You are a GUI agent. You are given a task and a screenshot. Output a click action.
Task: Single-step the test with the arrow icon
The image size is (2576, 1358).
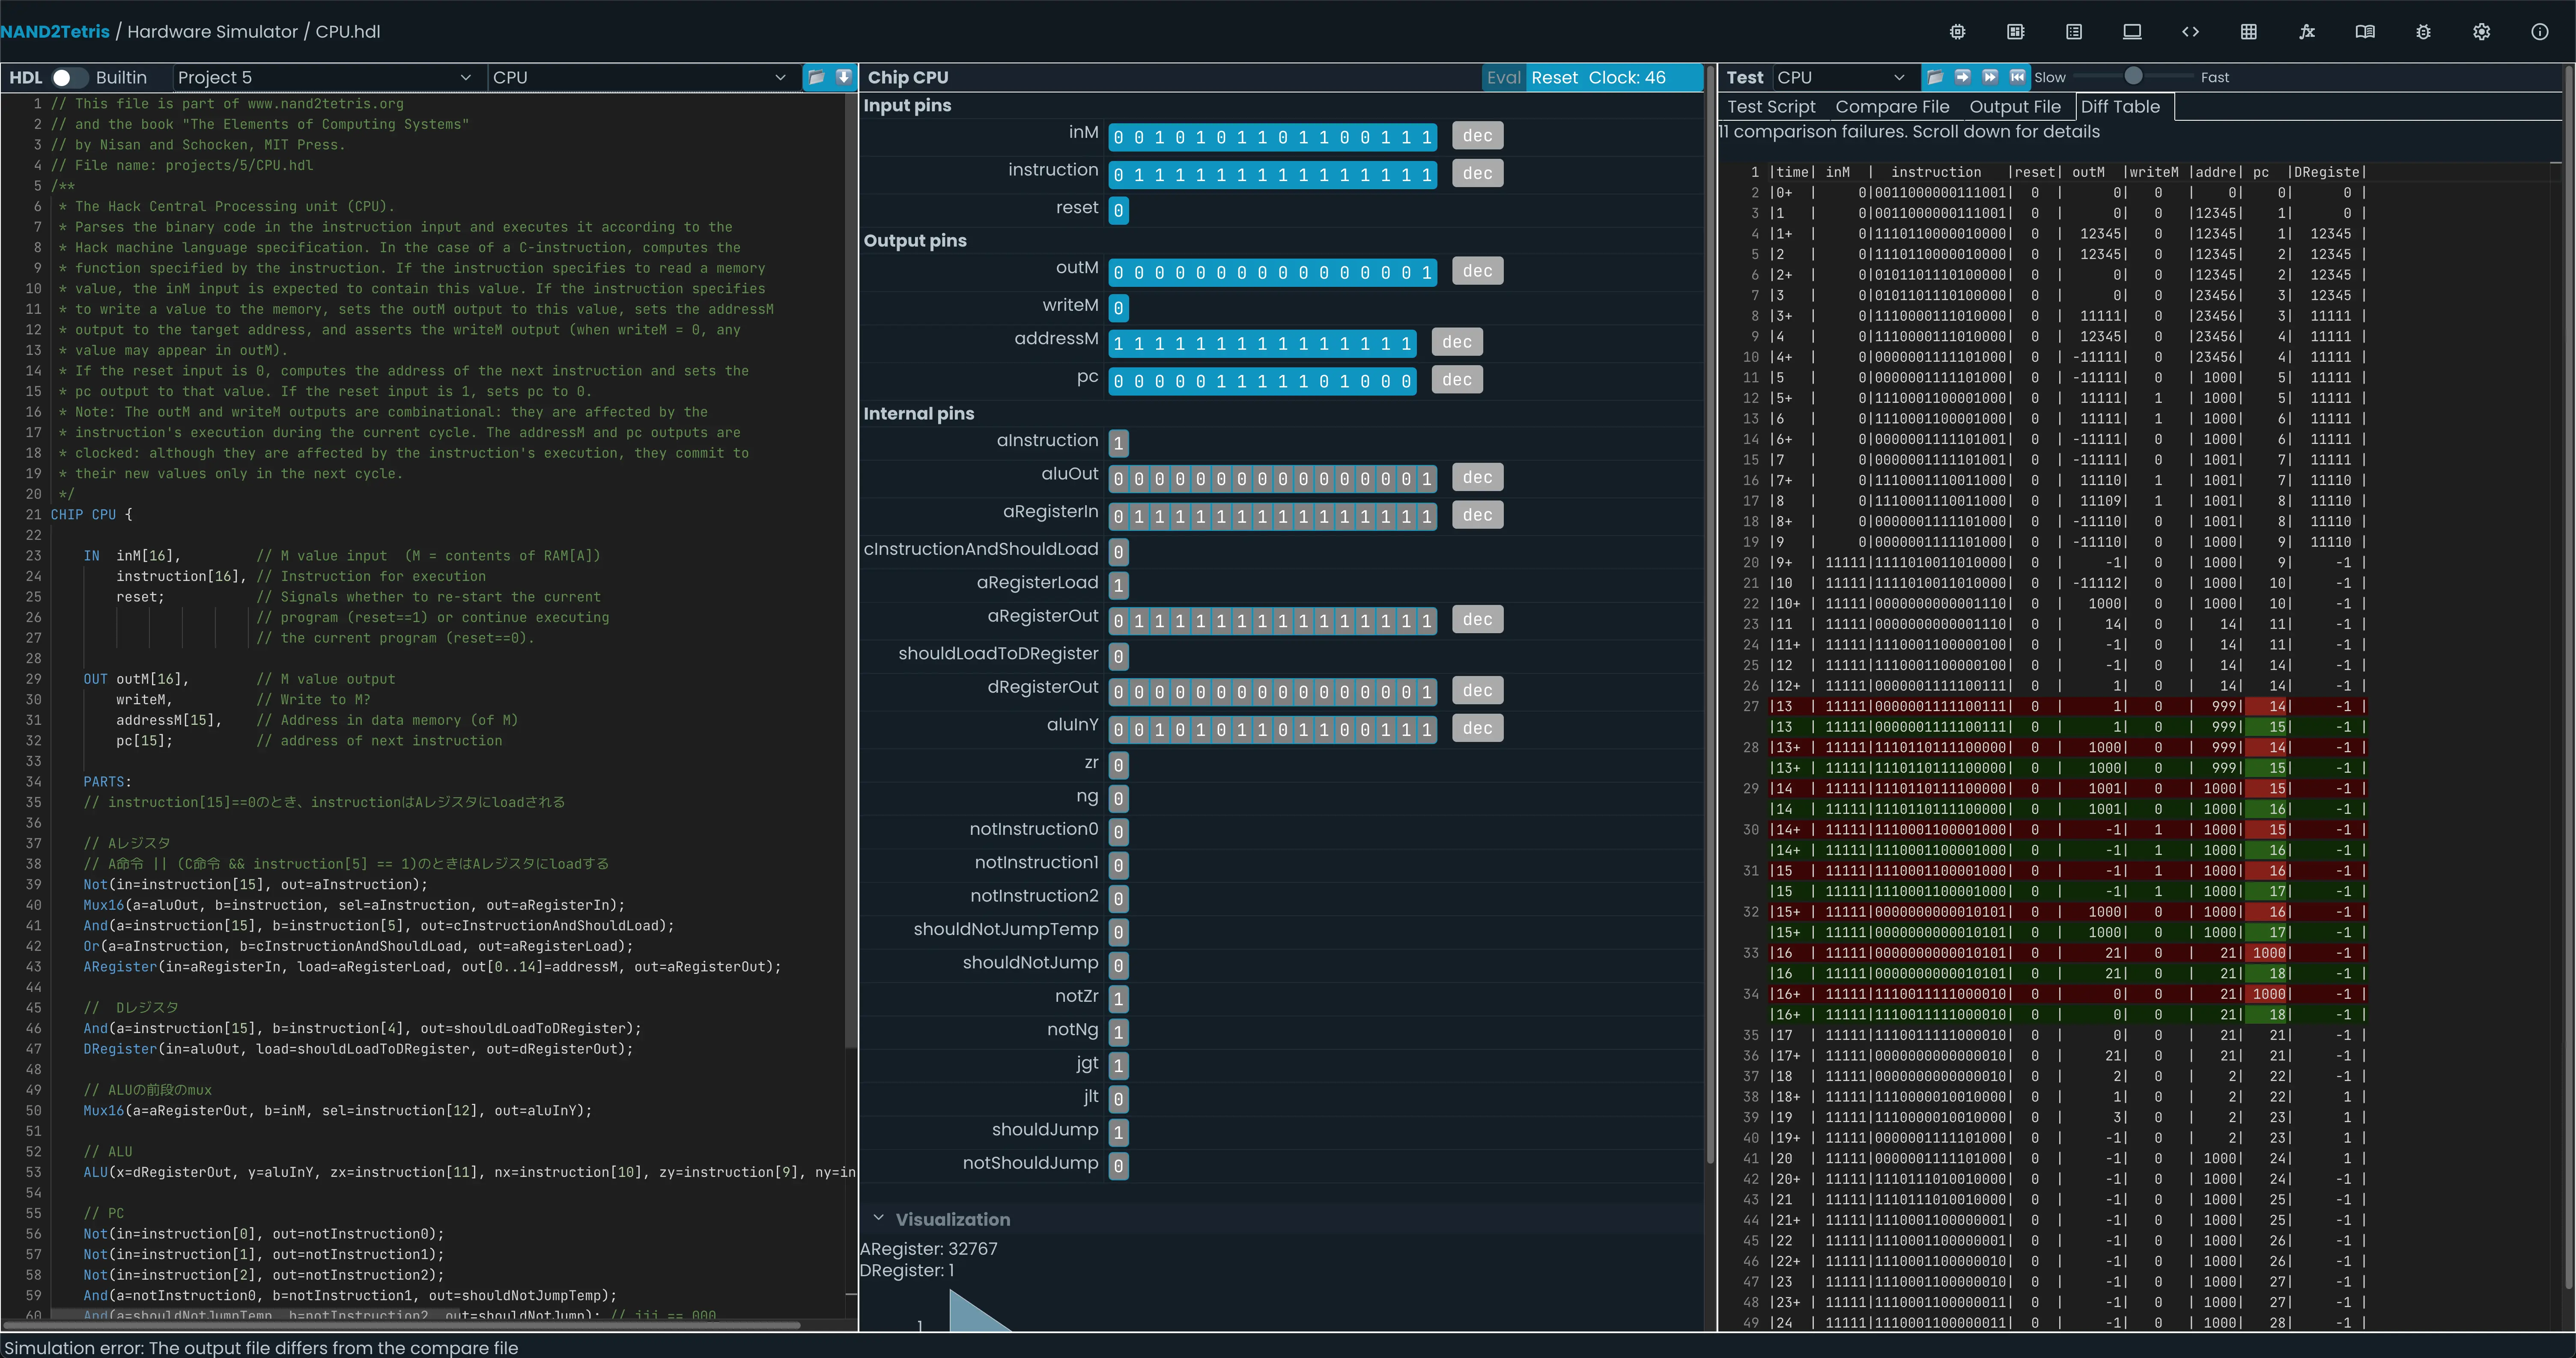(x=1963, y=77)
